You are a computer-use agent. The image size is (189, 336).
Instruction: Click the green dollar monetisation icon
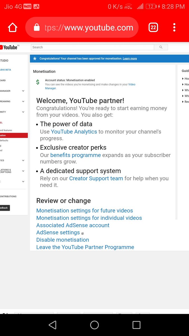(x=38, y=82)
